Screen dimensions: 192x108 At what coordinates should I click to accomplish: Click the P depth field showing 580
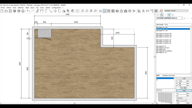point(182,83)
